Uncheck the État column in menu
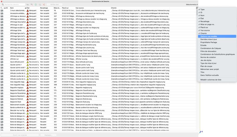Image resolution: width=237 pixels, height=137 pixels. 217,18
